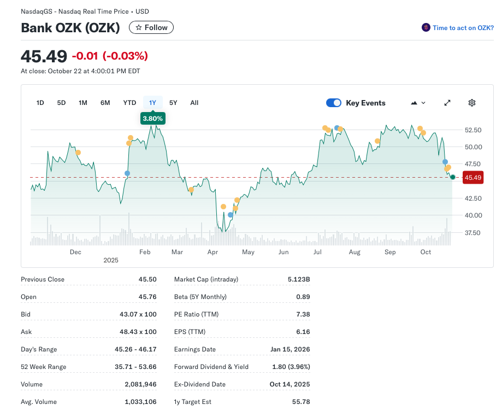Switch chart range to 1D
Screen dimensions: 496x416
pos(40,103)
